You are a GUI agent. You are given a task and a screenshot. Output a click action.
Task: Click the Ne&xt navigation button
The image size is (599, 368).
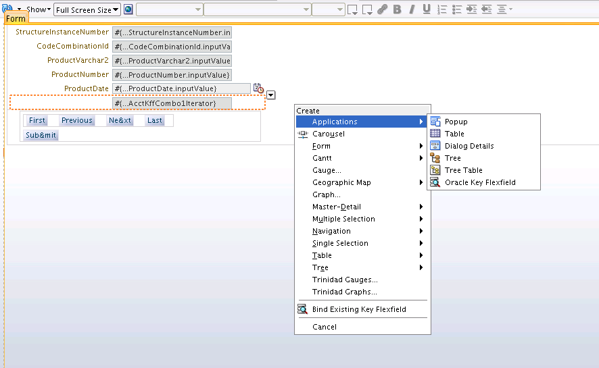coord(120,120)
